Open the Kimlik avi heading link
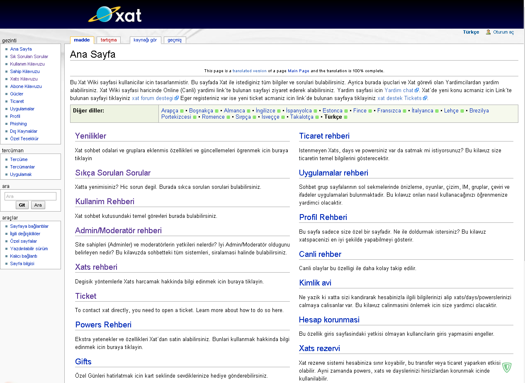 pyautogui.click(x=315, y=283)
